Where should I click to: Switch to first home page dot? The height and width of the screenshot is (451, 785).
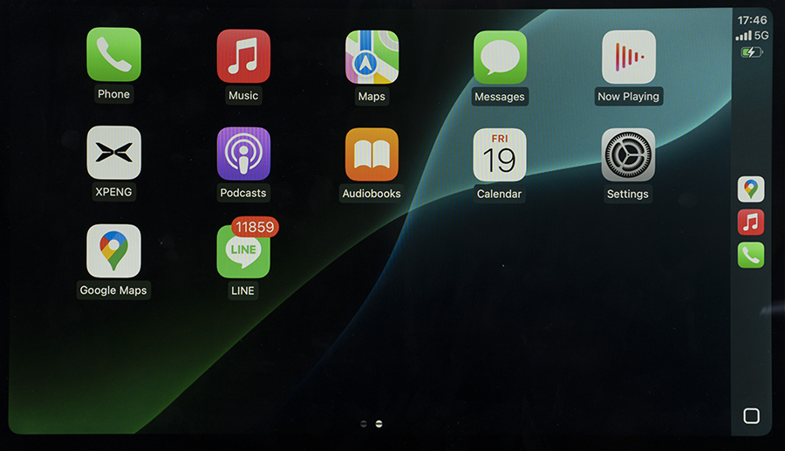[364, 424]
